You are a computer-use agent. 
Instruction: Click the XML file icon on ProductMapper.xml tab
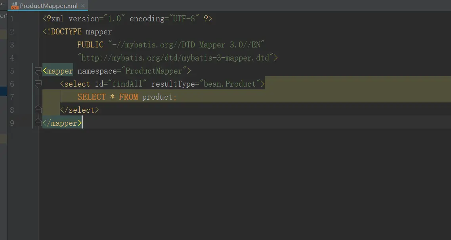tap(14, 6)
